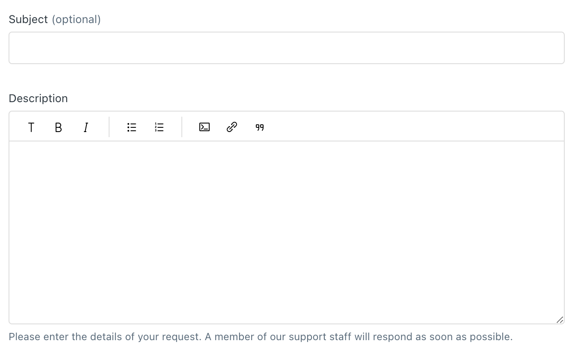
Task: Activate the ordered list toolbar icon
Action: (159, 127)
